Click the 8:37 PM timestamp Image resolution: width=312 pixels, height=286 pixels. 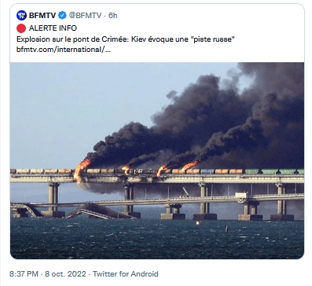pos(24,274)
